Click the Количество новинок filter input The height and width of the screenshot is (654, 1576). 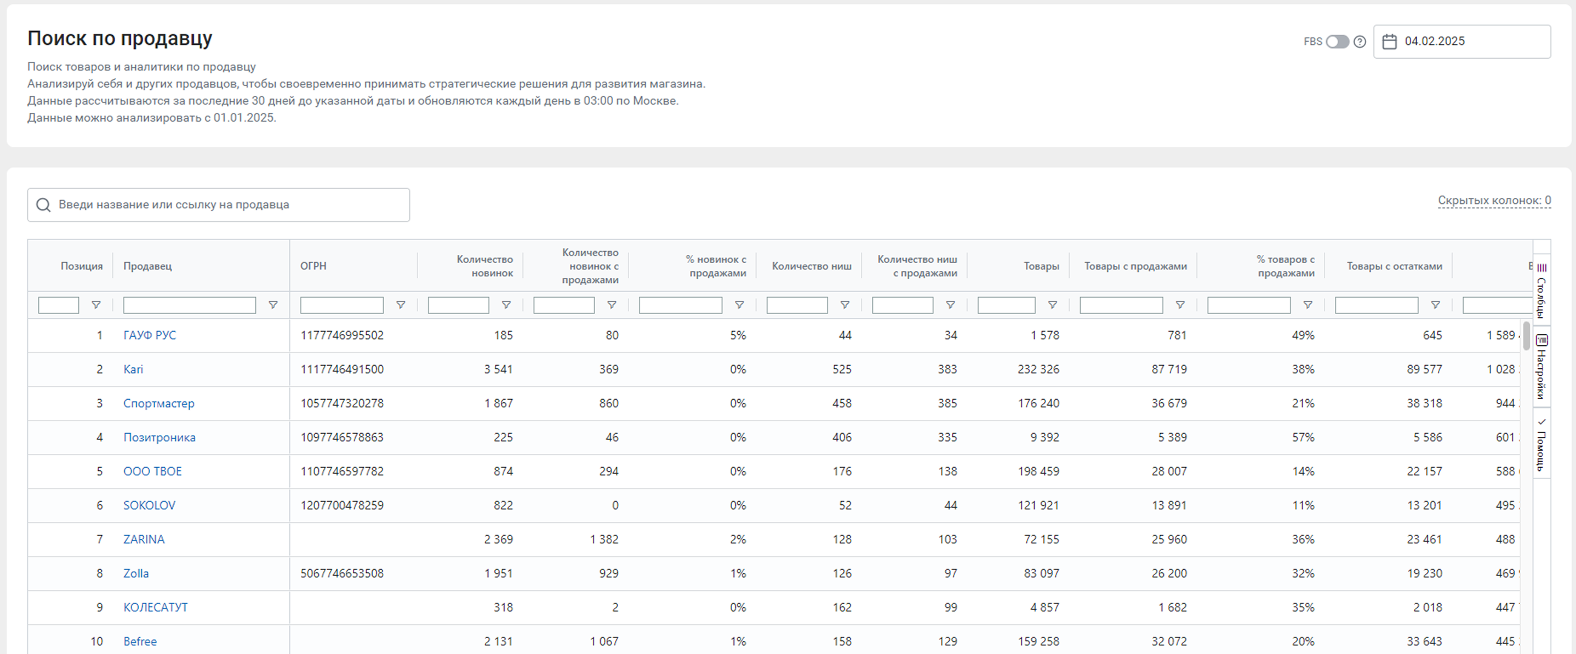pos(458,305)
